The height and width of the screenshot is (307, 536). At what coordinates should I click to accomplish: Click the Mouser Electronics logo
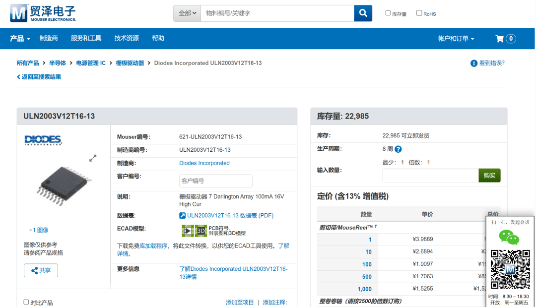[43, 13]
